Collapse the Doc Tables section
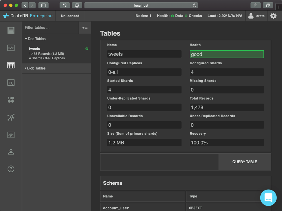The image size is (282, 211). (x=35, y=39)
